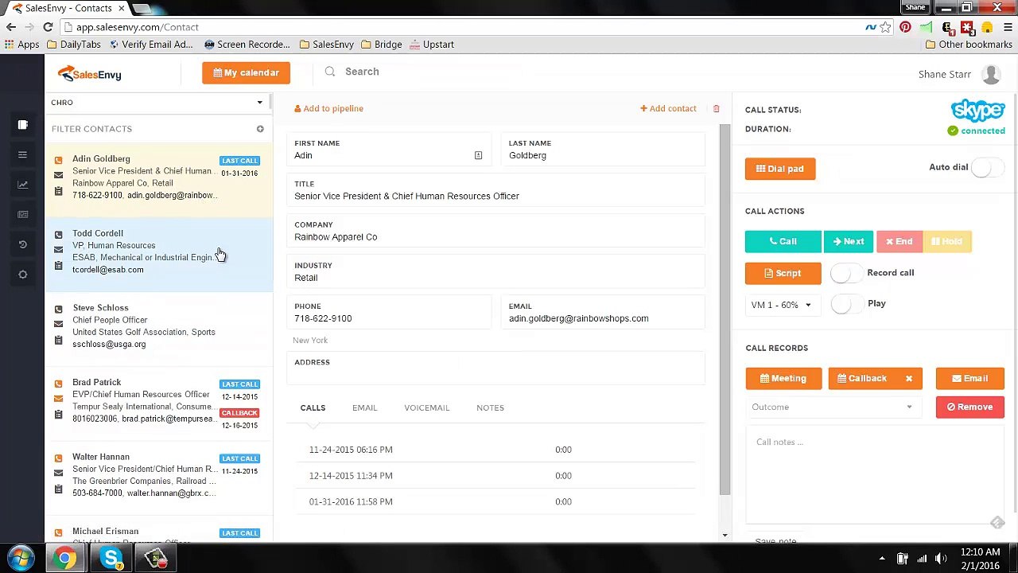This screenshot has width=1018, height=573.
Task: Switch to the Email tab
Action: coord(364,408)
